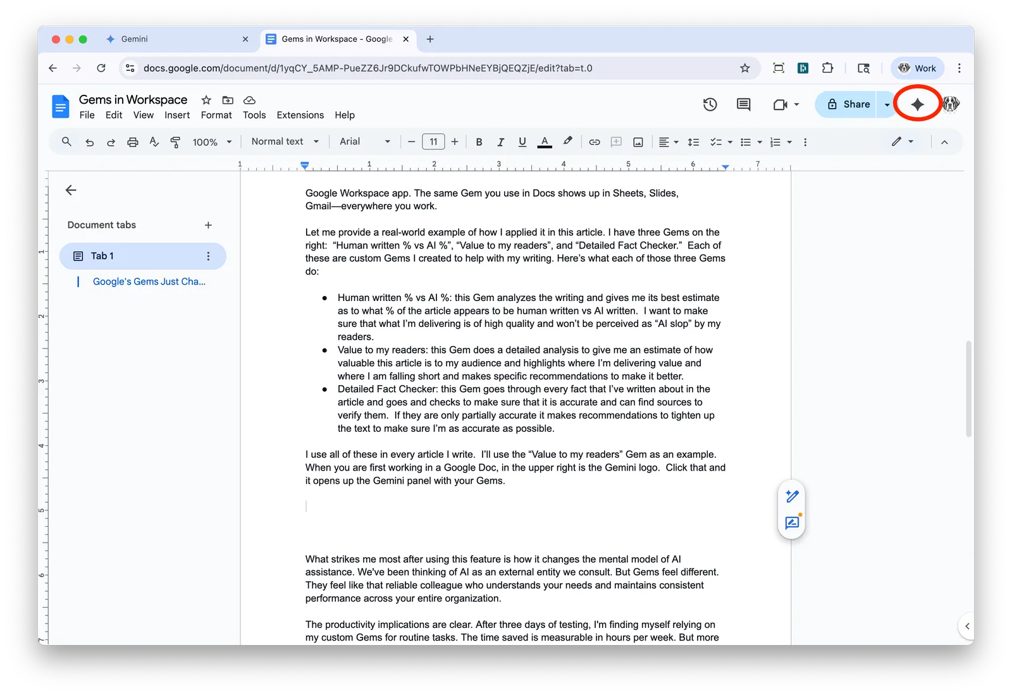Screen dimensions: 1012x695
Task: Open numbered list dropdown
Action: [781, 142]
